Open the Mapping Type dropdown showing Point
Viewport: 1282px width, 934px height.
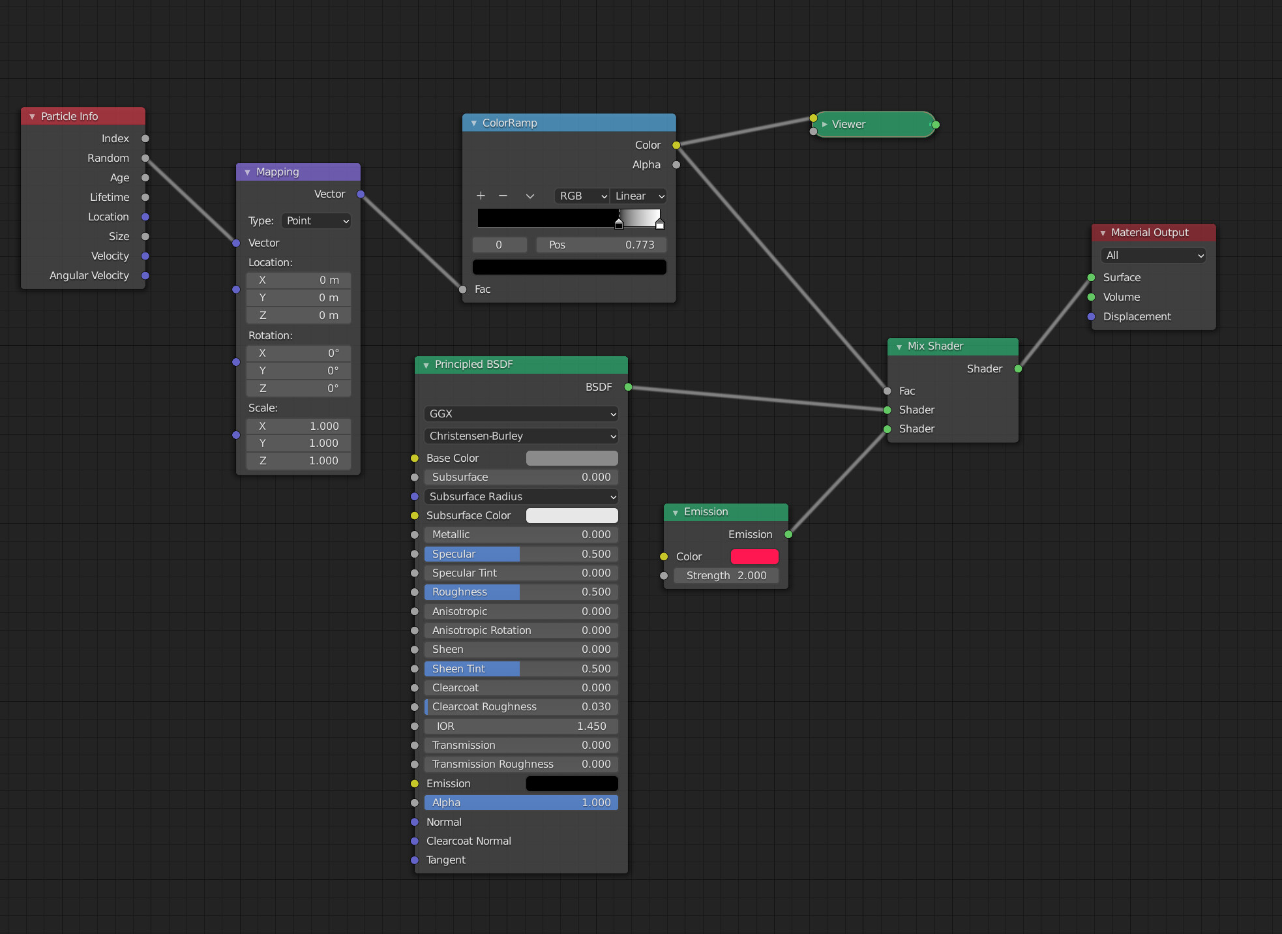[316, 220]
